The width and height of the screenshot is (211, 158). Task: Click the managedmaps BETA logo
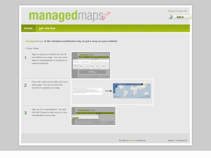70,16
